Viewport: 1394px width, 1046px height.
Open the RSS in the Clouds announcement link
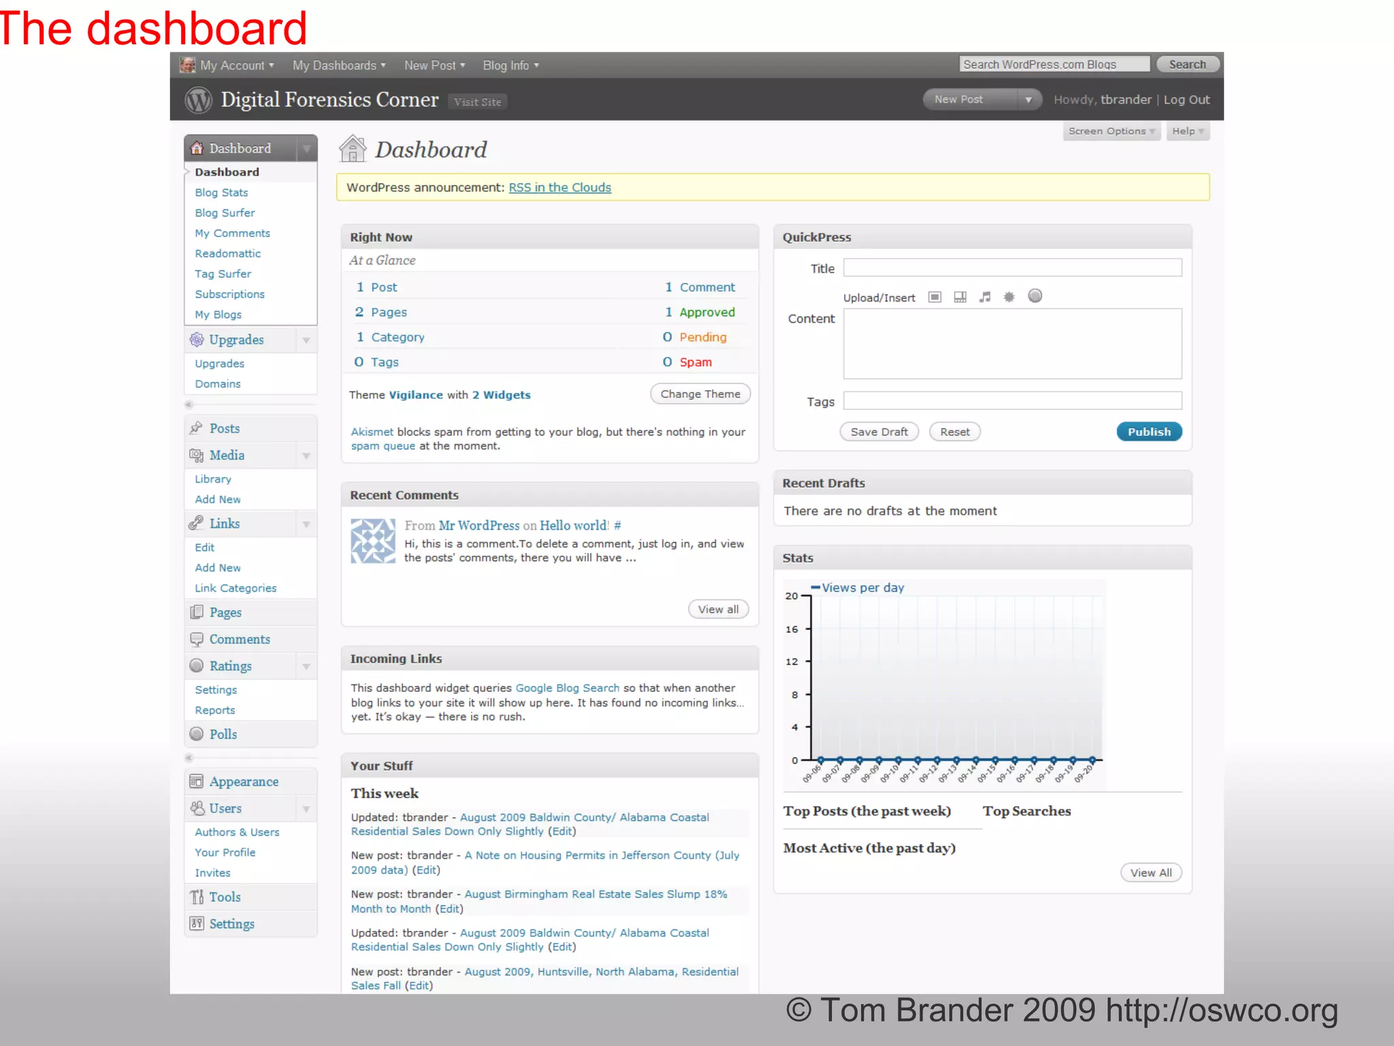pyautogui.click(x=560, y=187)
